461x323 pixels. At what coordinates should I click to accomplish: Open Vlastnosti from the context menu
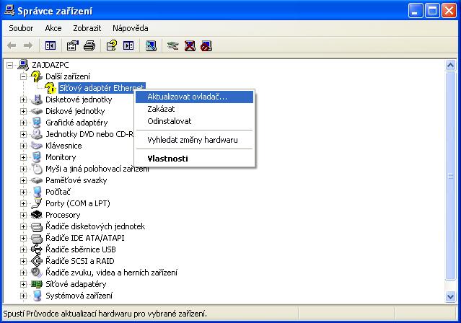(194, 159)
